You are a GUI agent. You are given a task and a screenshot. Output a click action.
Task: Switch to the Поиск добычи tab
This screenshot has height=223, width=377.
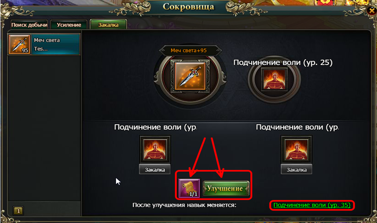pos(29,25)
